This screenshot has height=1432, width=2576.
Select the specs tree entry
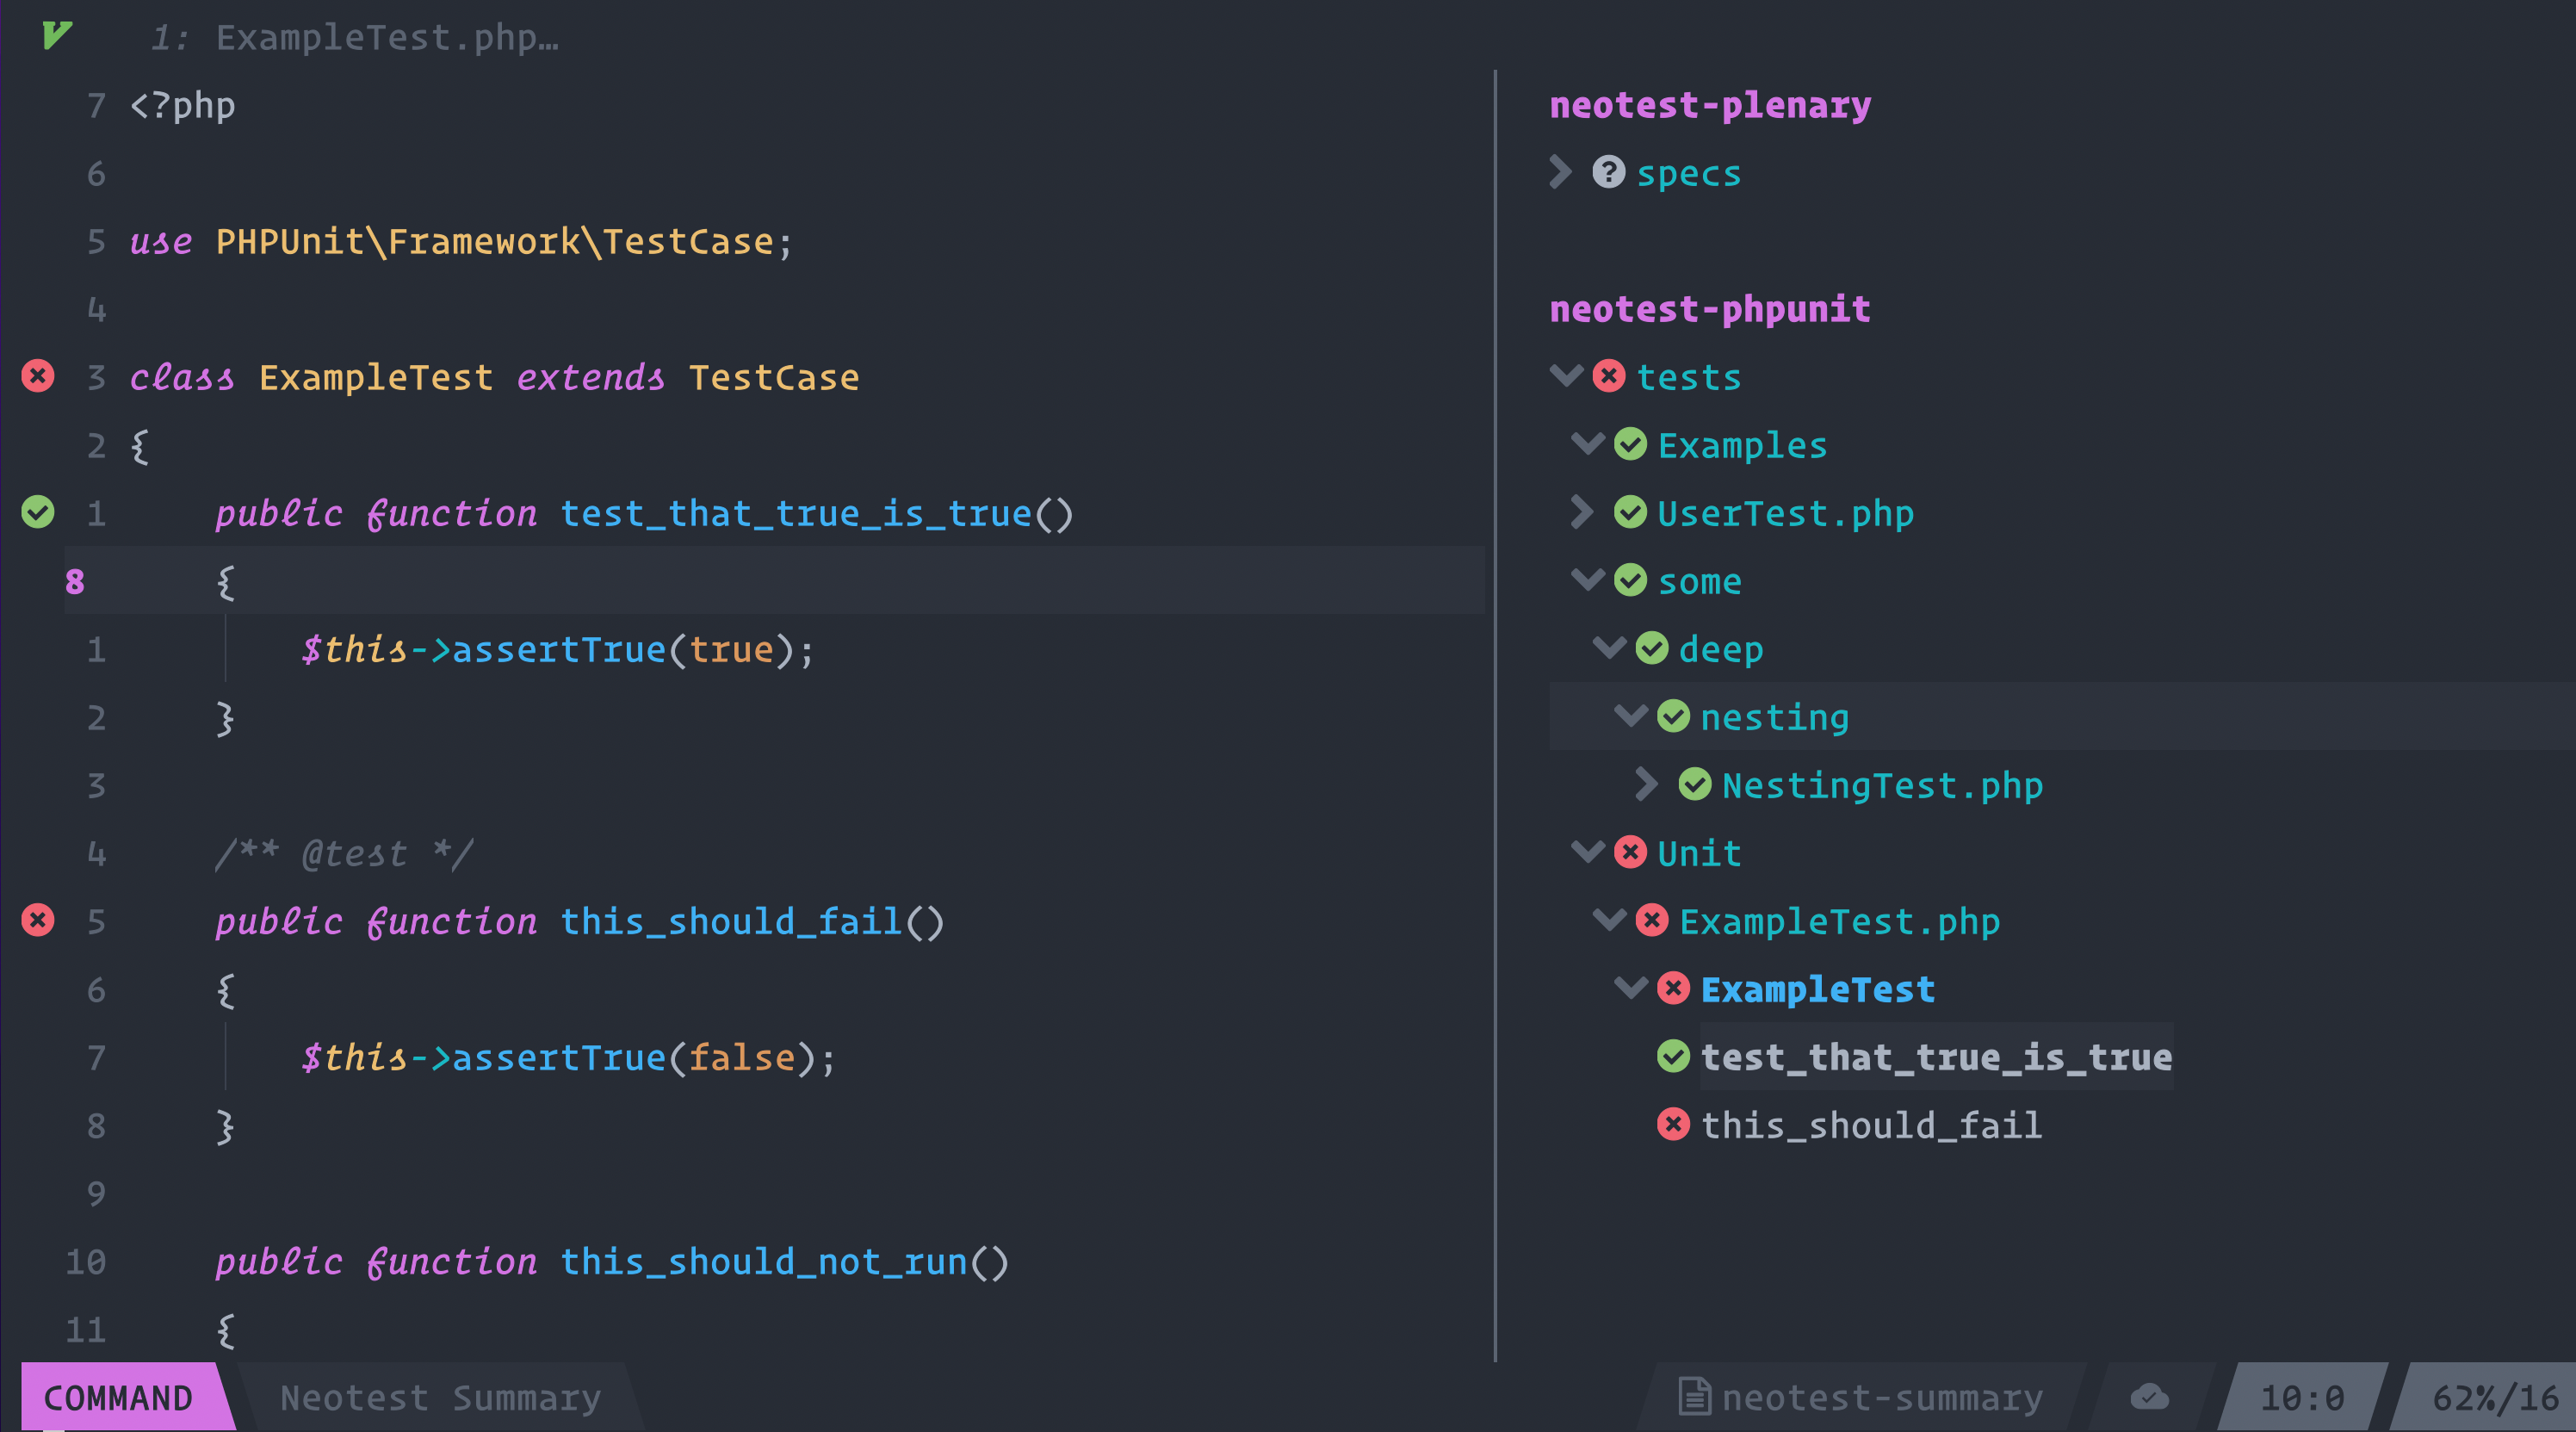1688,173
